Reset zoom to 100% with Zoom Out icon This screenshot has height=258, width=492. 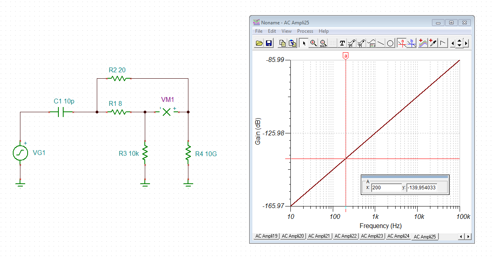pos(324,43)
